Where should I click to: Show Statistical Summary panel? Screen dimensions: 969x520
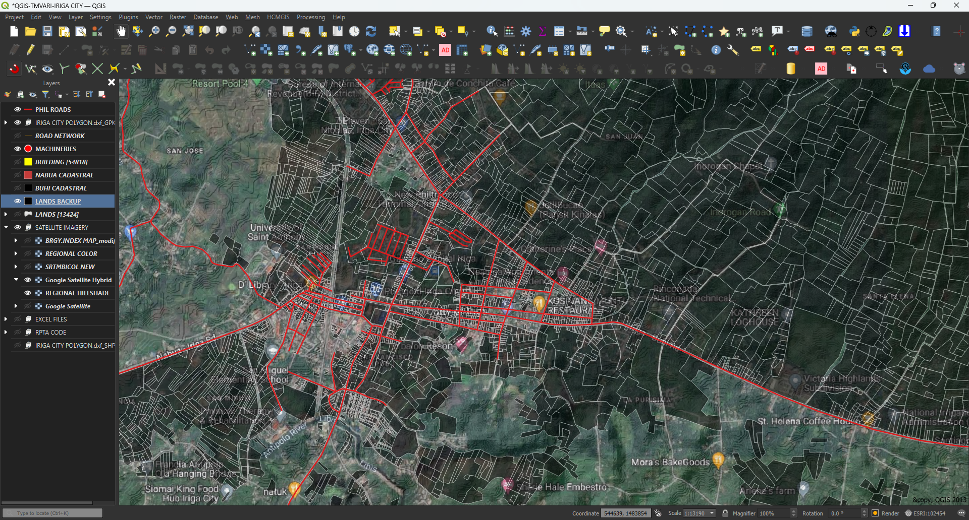(542, 31)
